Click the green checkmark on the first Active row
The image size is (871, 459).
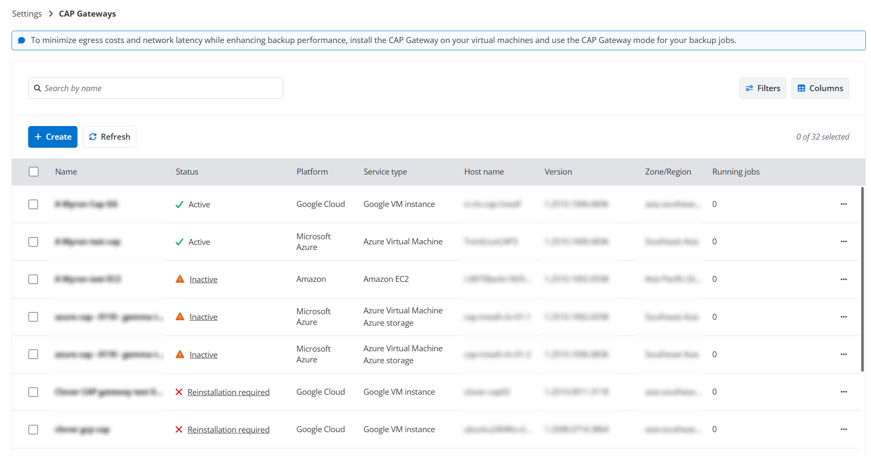click(179, 204)
